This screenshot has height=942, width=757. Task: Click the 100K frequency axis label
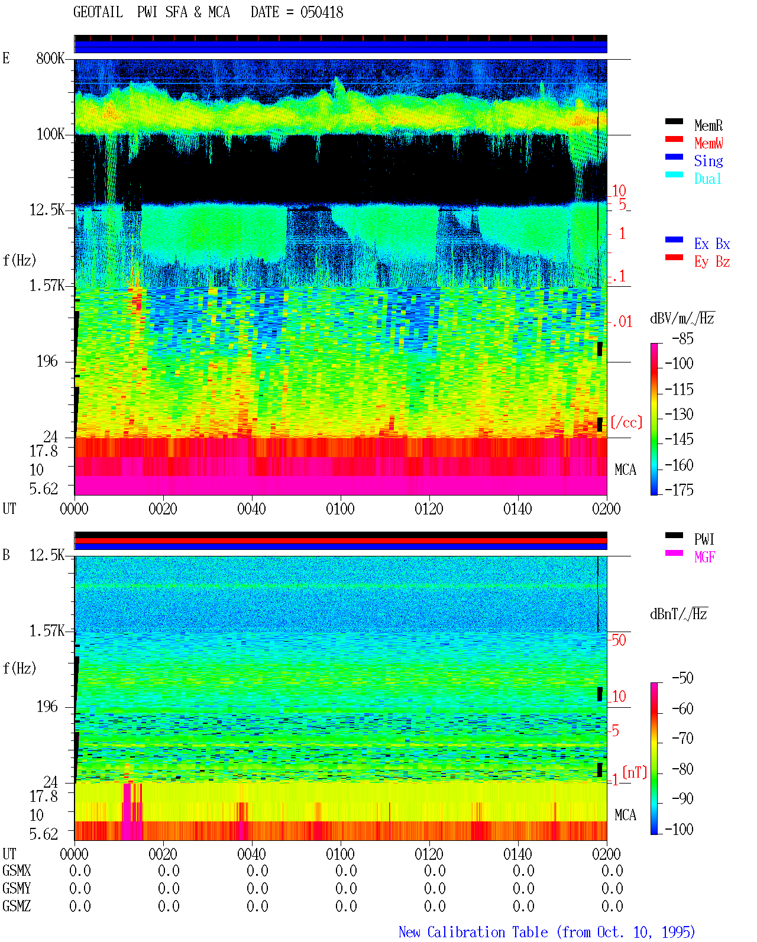(x=50, y=134)
